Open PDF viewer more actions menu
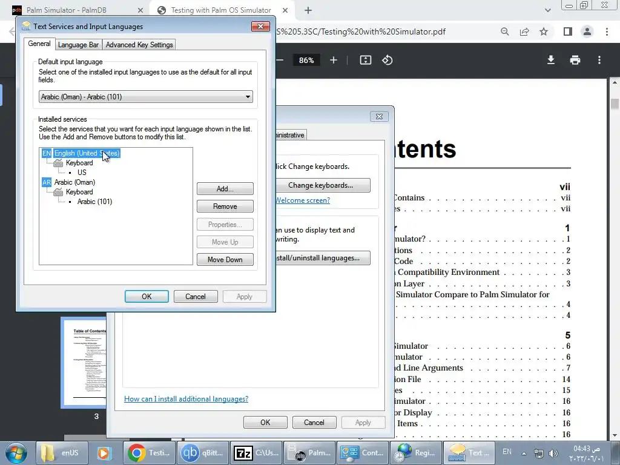The width and height of the screenshot is (620, 465). (599, 60)
